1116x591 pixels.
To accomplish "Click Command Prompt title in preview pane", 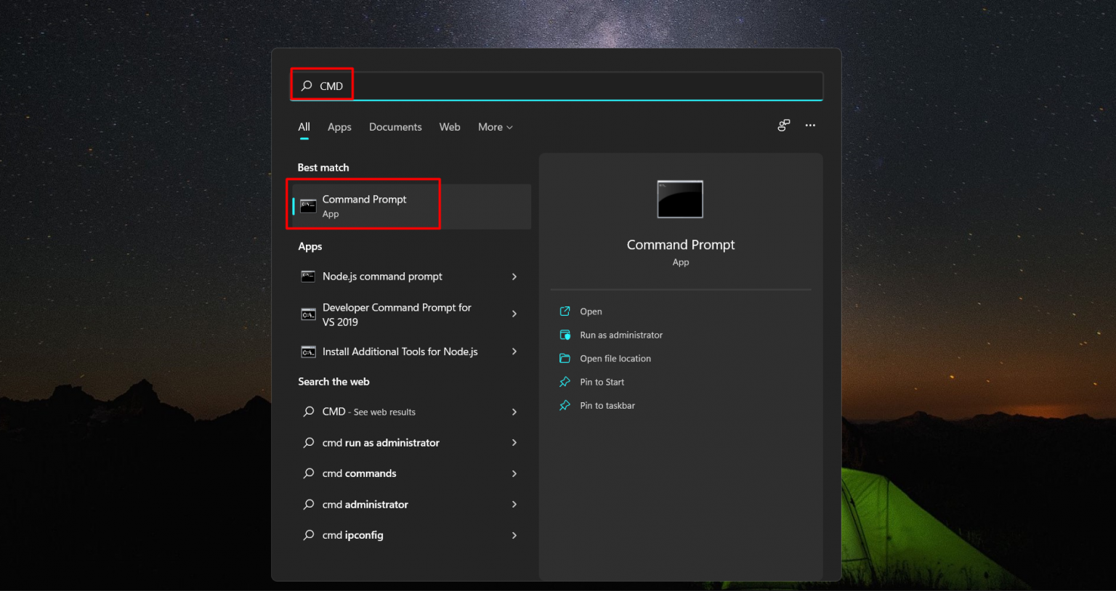I will 681,245.
